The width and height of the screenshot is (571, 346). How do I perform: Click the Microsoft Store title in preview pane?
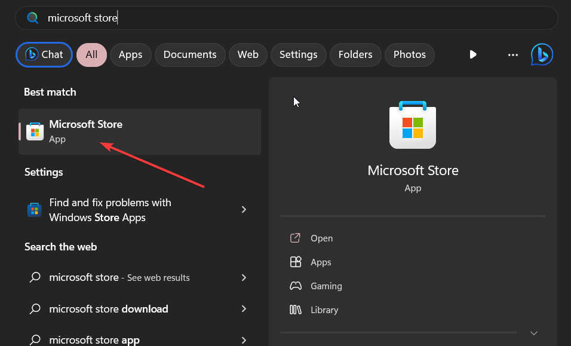(x=413, y=170)
